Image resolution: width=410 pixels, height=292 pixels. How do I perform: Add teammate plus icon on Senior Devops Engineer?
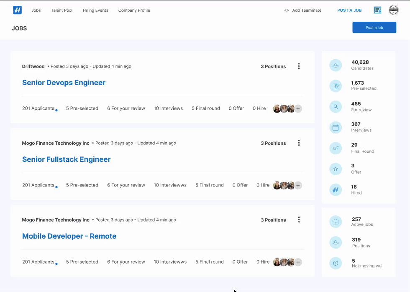pos(298,108)
